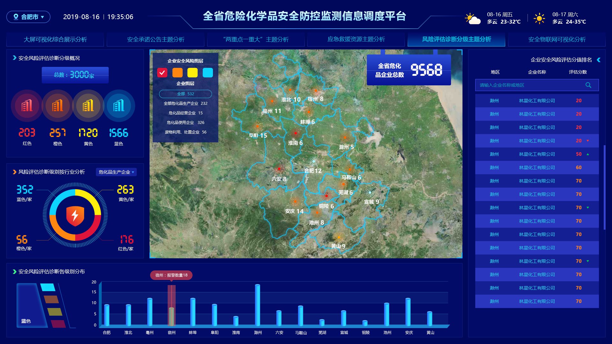Screen dimensions: 612x344
Task: Click the 六安 red marker on the map
Action: click(279, 168)
